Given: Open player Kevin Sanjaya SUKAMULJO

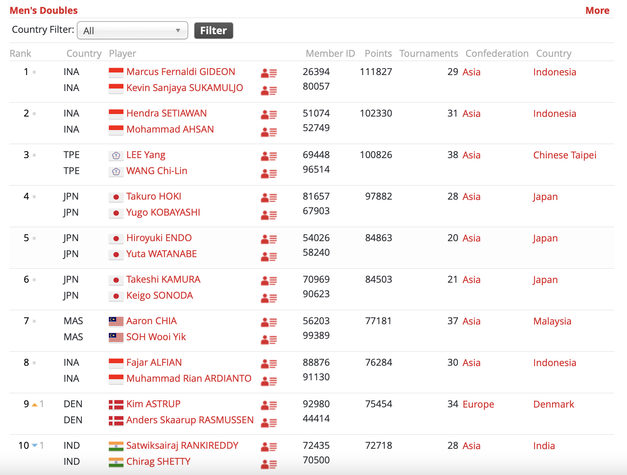Looking at the screenshot, I should point(185,88).
